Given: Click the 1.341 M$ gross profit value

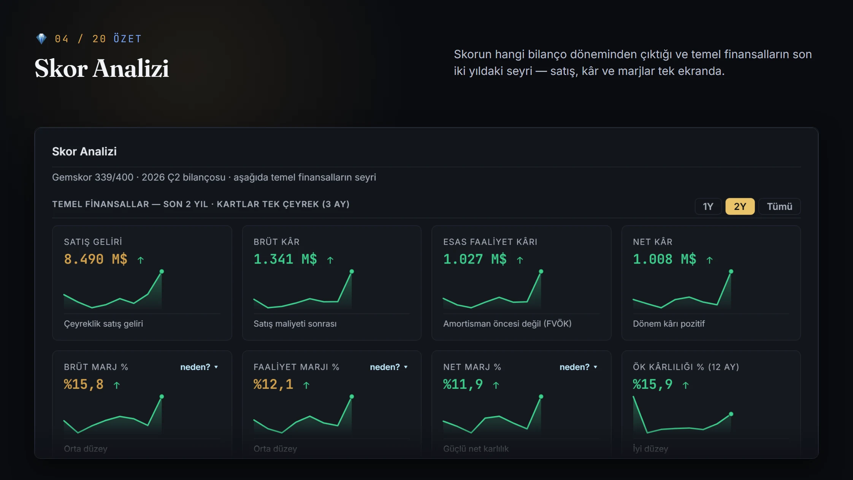Looking at the screenshot, I should (x=285, y=259).
